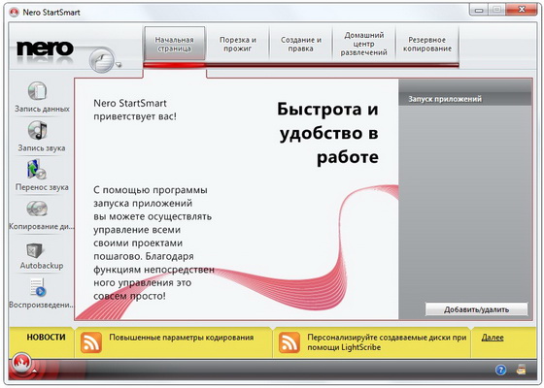Minimize the Nero StartSmart window

[479, 10]
